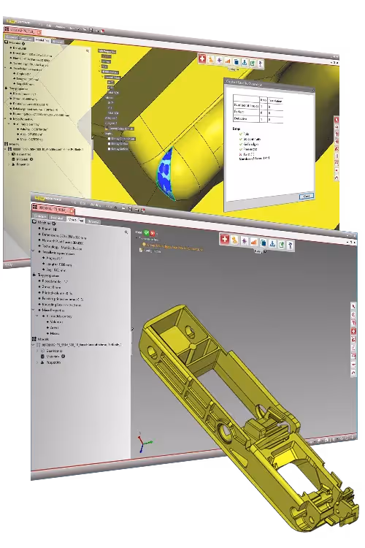This screenshot has height=548, width=365.
Task: Click the red cross heal icon in the upper window toolbar
Action: [202, 58]
